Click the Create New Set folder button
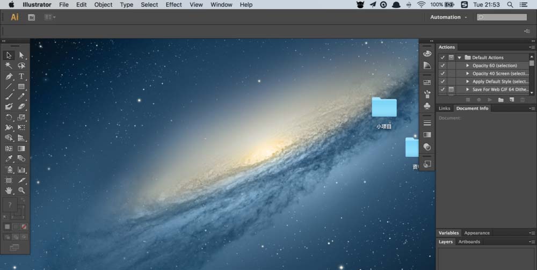This screenshot has width=537, height=270. pos(500,100)
